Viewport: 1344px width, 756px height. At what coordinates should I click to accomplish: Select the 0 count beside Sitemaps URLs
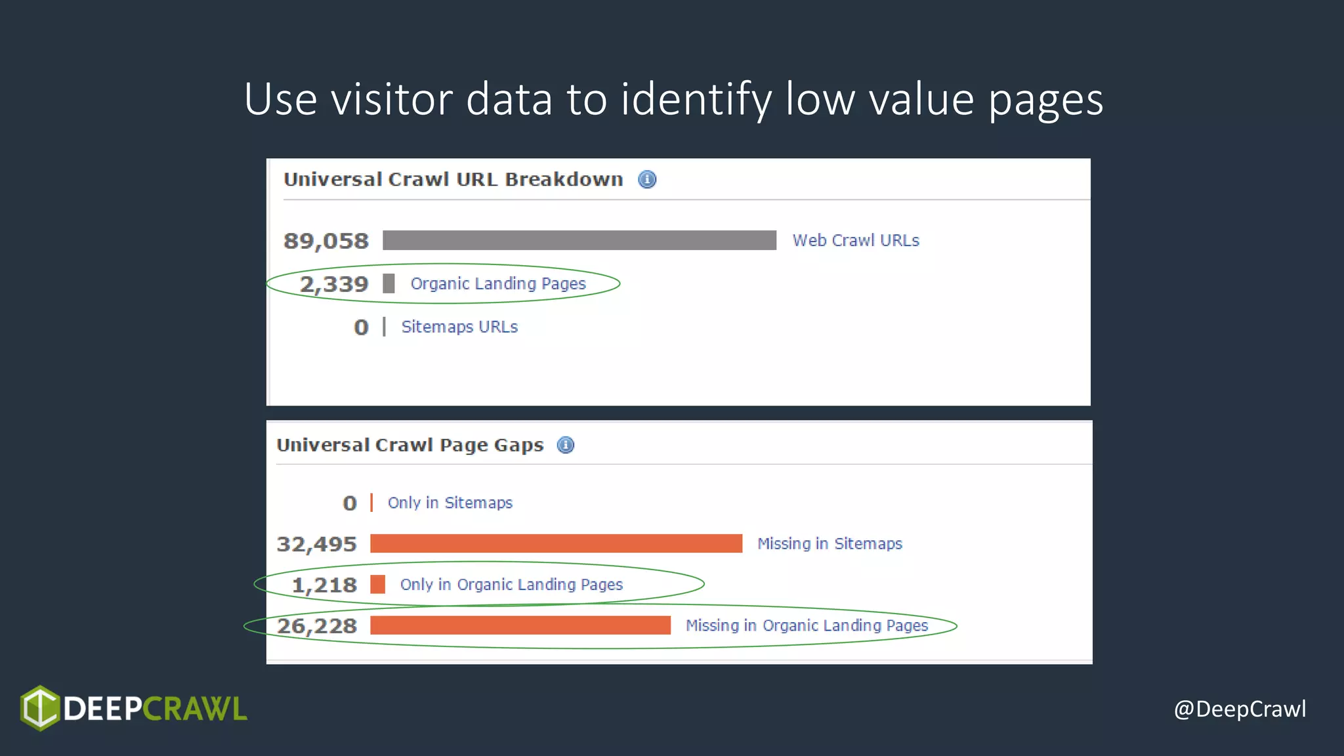[x=361, y=327]
